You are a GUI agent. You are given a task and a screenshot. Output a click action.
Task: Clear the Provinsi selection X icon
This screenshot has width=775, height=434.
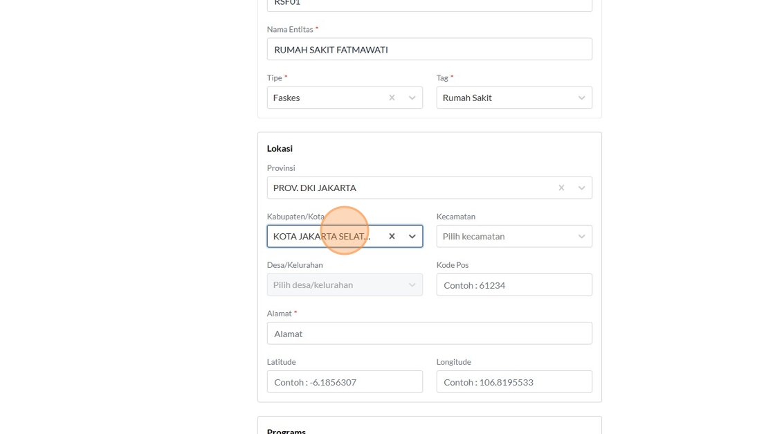(x=561, y=188)
